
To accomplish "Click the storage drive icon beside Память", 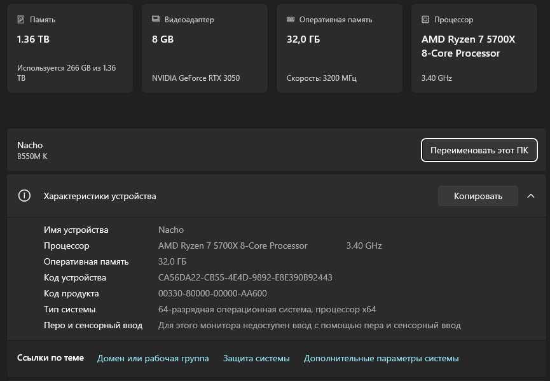I will tap(21, 19).
